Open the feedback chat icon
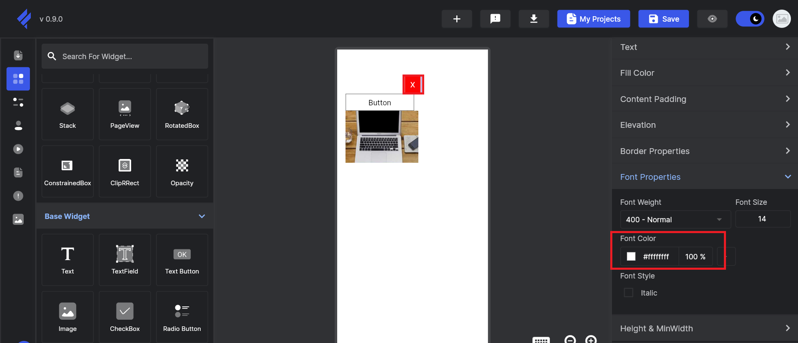The width and height of the screenshot is (798, 343). 495,19
